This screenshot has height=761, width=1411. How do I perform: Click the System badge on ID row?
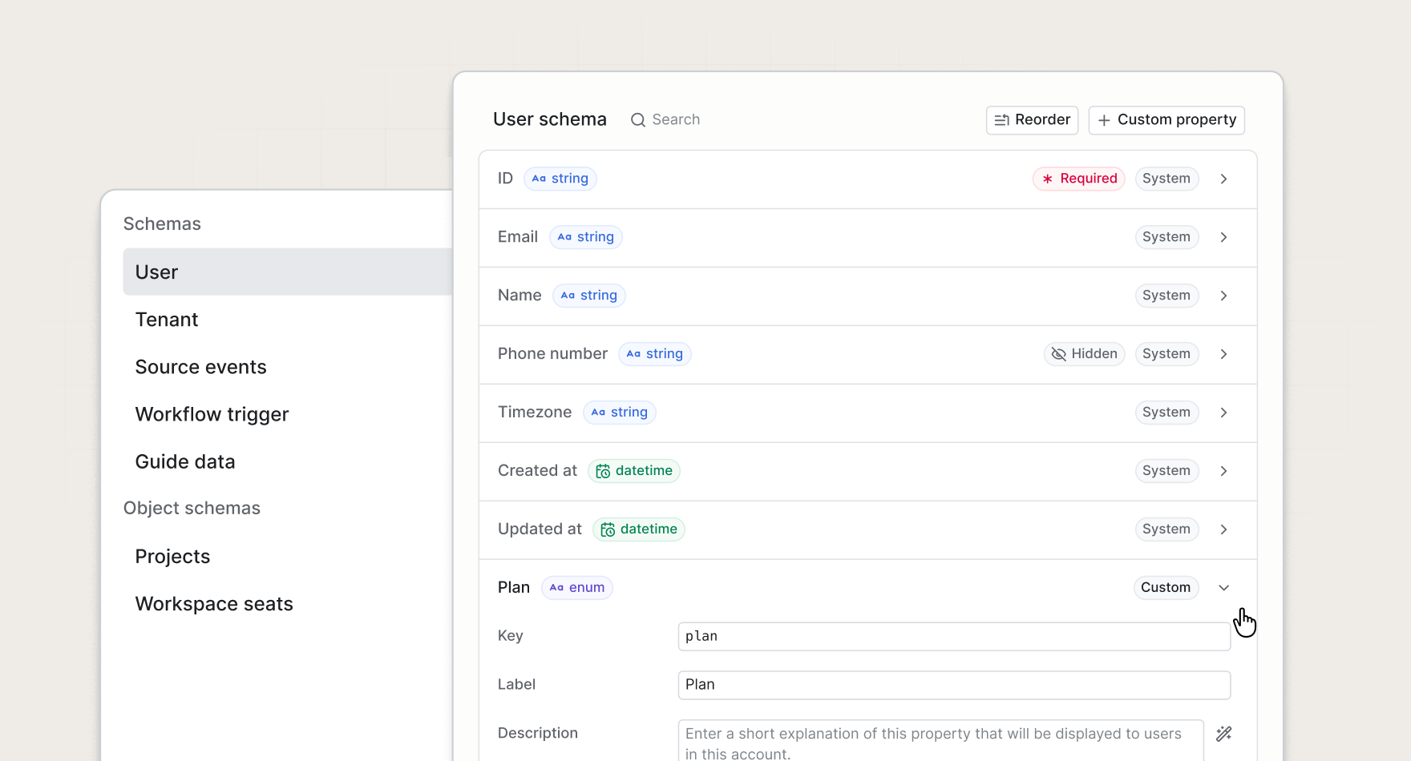point(1166,179)
